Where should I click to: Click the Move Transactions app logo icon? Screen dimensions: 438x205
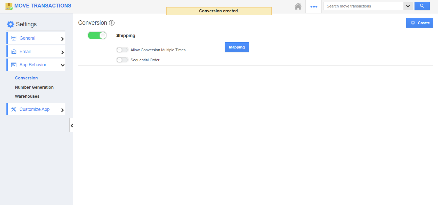(9, 6)
